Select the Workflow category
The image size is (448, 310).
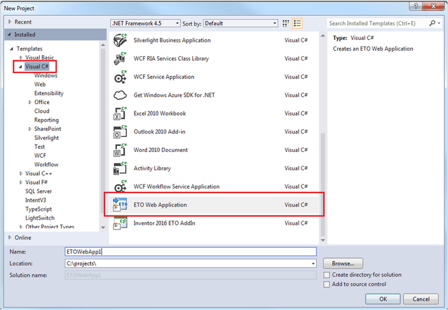46,165
